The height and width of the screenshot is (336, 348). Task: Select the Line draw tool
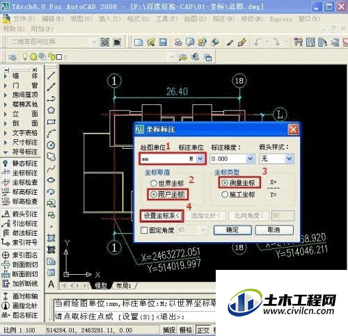click(51, 75)
